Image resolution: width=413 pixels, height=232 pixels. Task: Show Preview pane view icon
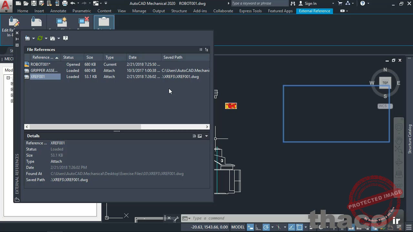pyautogui.click(x=200, y=136)
